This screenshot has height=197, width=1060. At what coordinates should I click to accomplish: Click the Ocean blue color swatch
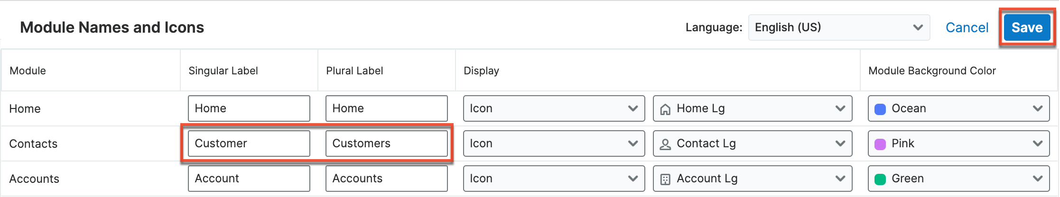click(x=880, y=109)
